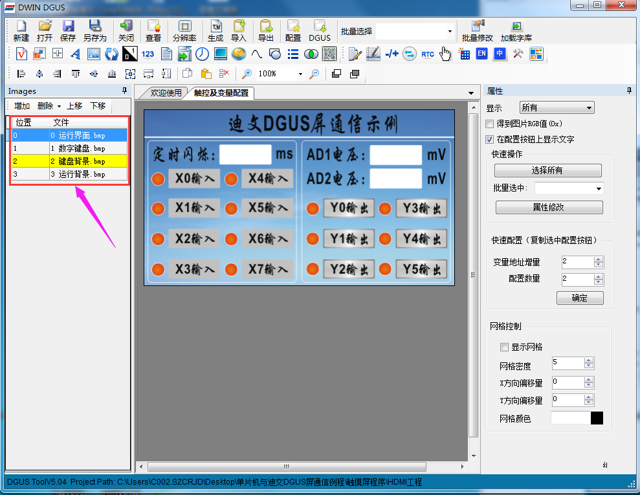Screen dimensions: 640x495
Task: Click the Y0输出 button on canvas
Action: (349, 208)
